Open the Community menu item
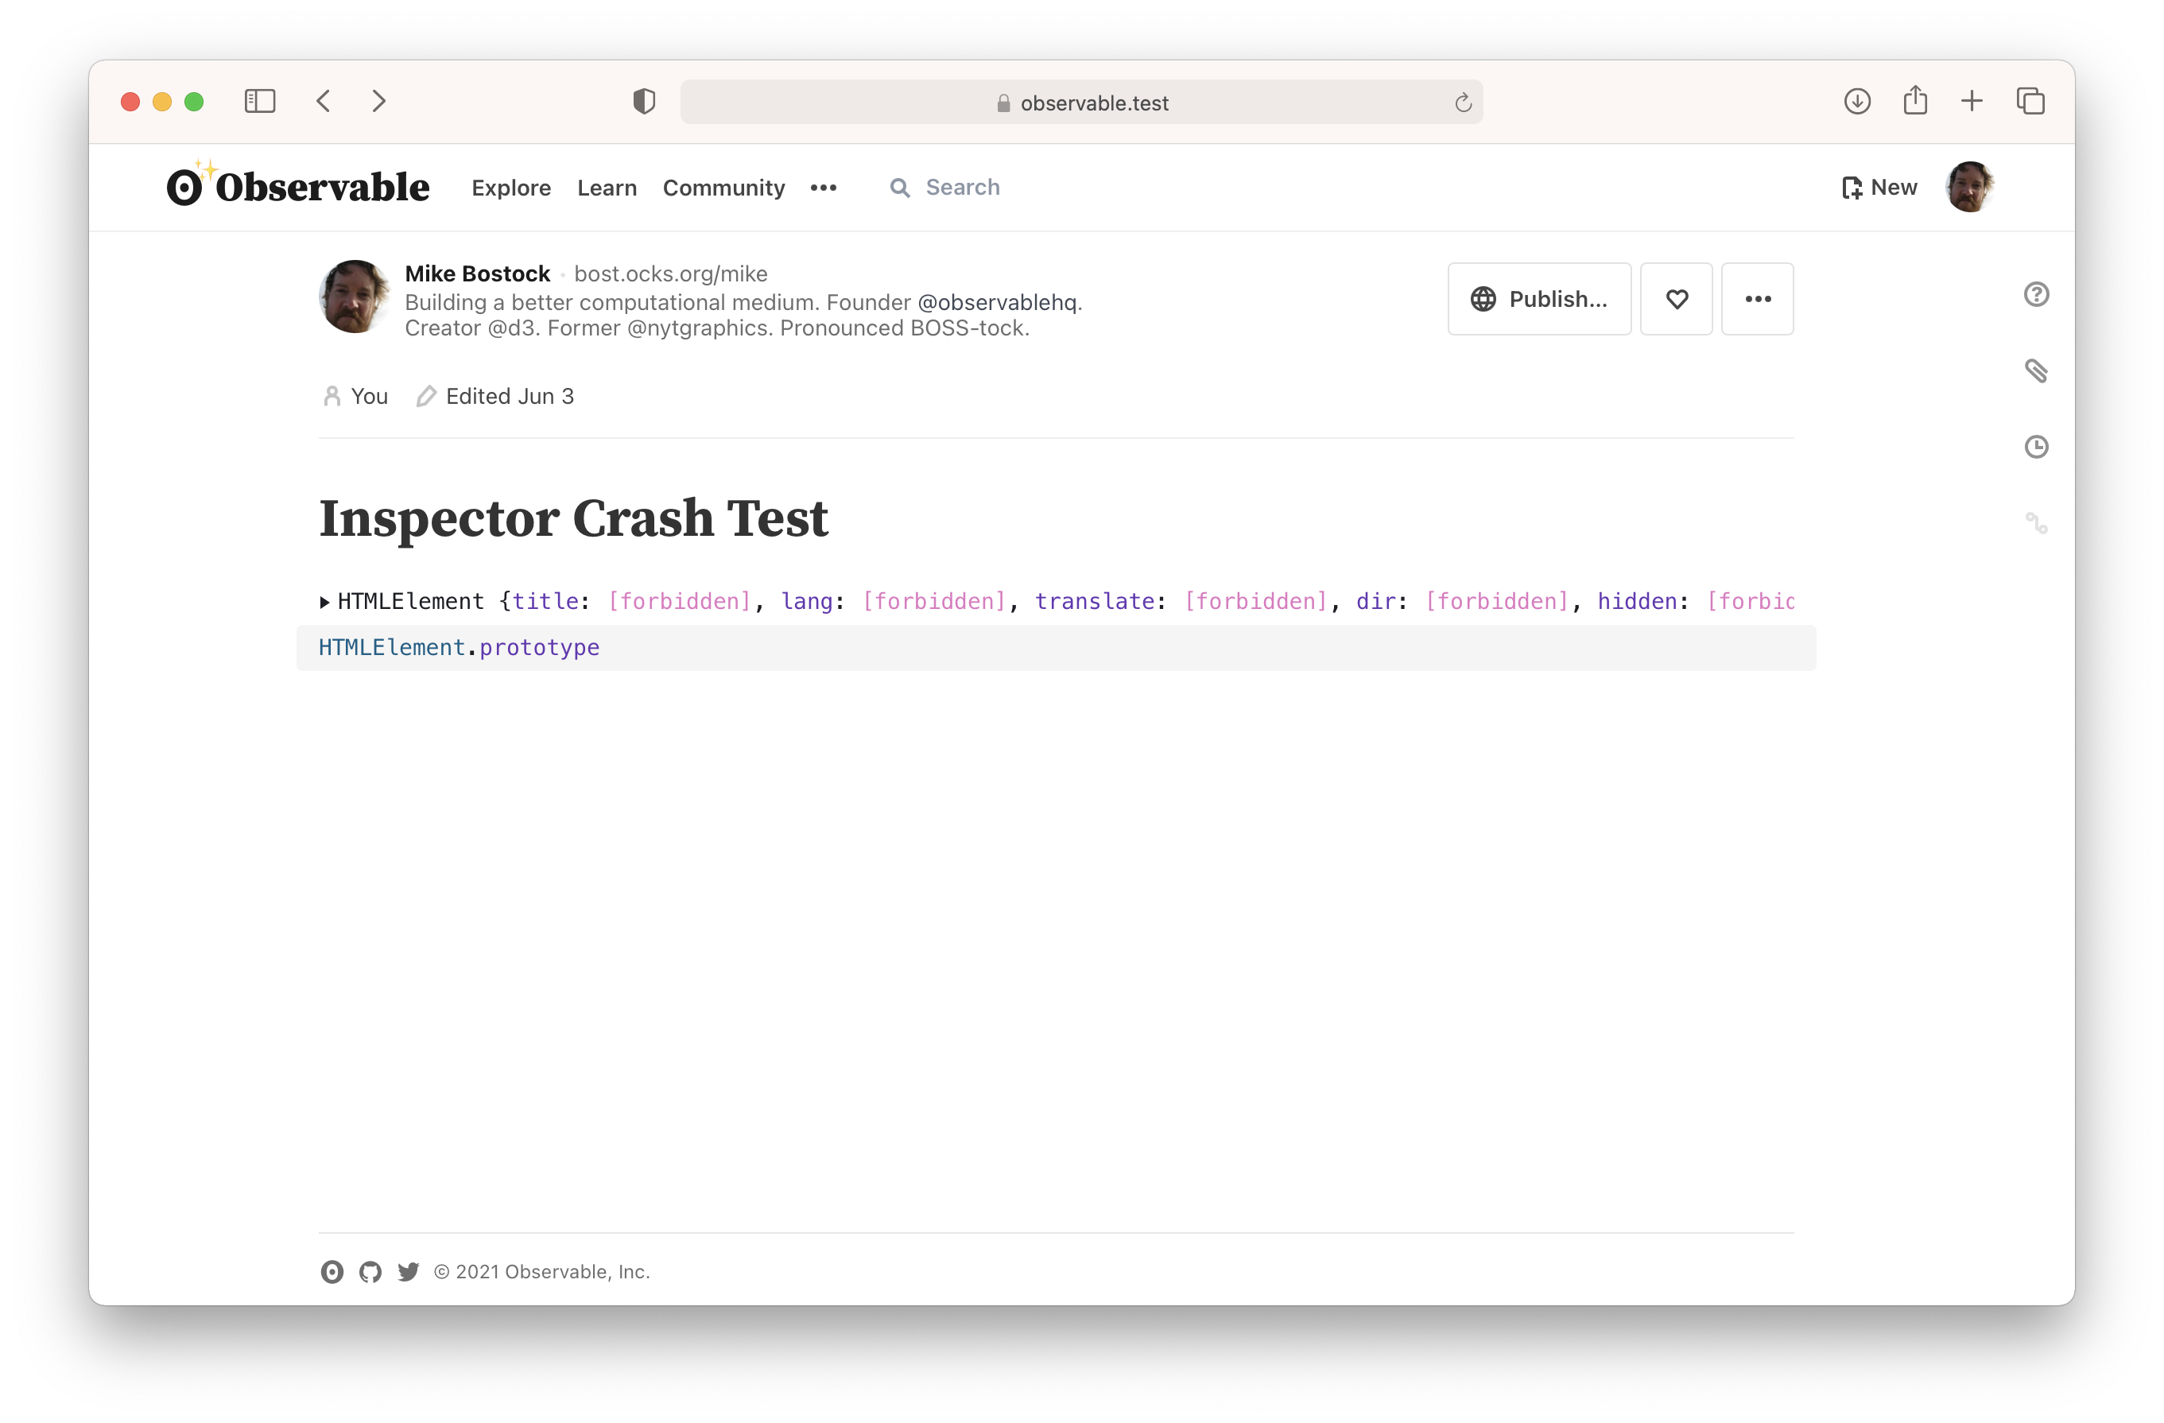Viewport: 2164px width, 1423px height. pos(723,188)
